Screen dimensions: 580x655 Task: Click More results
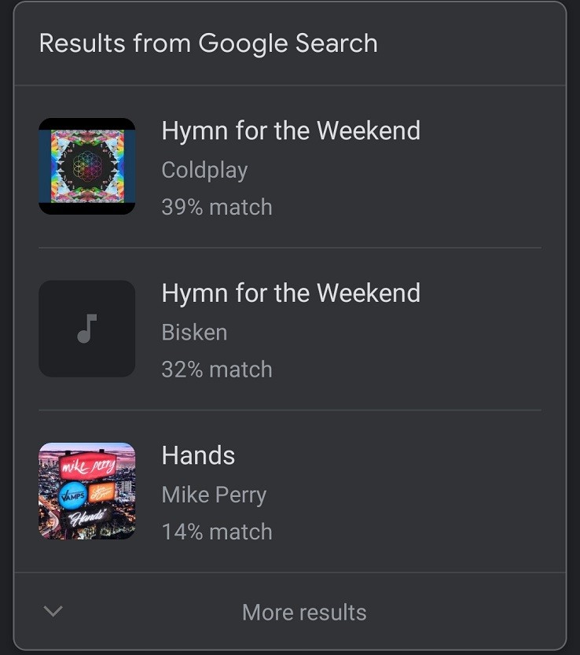(x=304, y=613)
